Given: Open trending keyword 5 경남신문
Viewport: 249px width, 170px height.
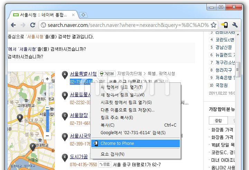Looking at the screenshot, I should pos(224,47).
